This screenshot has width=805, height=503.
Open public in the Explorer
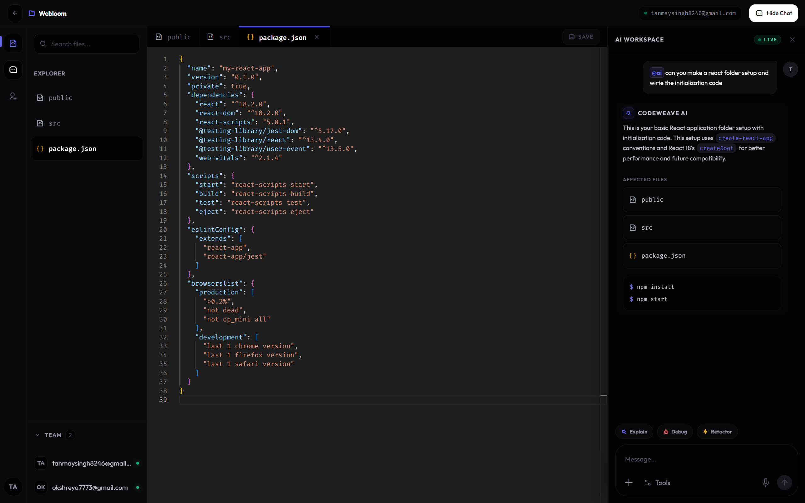87,98
